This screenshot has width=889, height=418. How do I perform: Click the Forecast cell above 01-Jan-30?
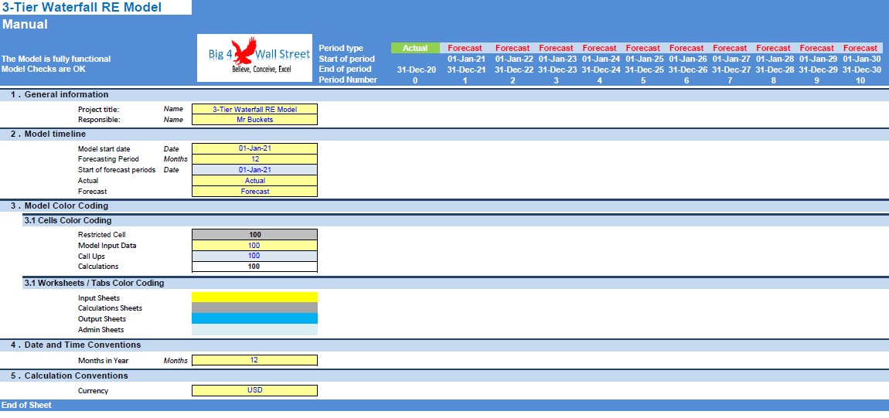pos(860,48)
